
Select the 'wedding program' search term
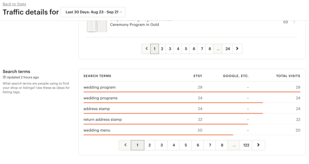click(100, 87)
